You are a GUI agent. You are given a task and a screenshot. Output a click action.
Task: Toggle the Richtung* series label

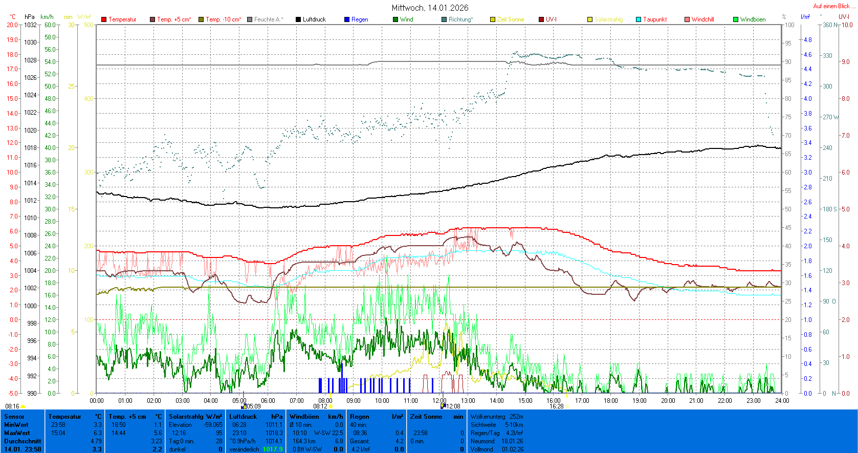460,19
